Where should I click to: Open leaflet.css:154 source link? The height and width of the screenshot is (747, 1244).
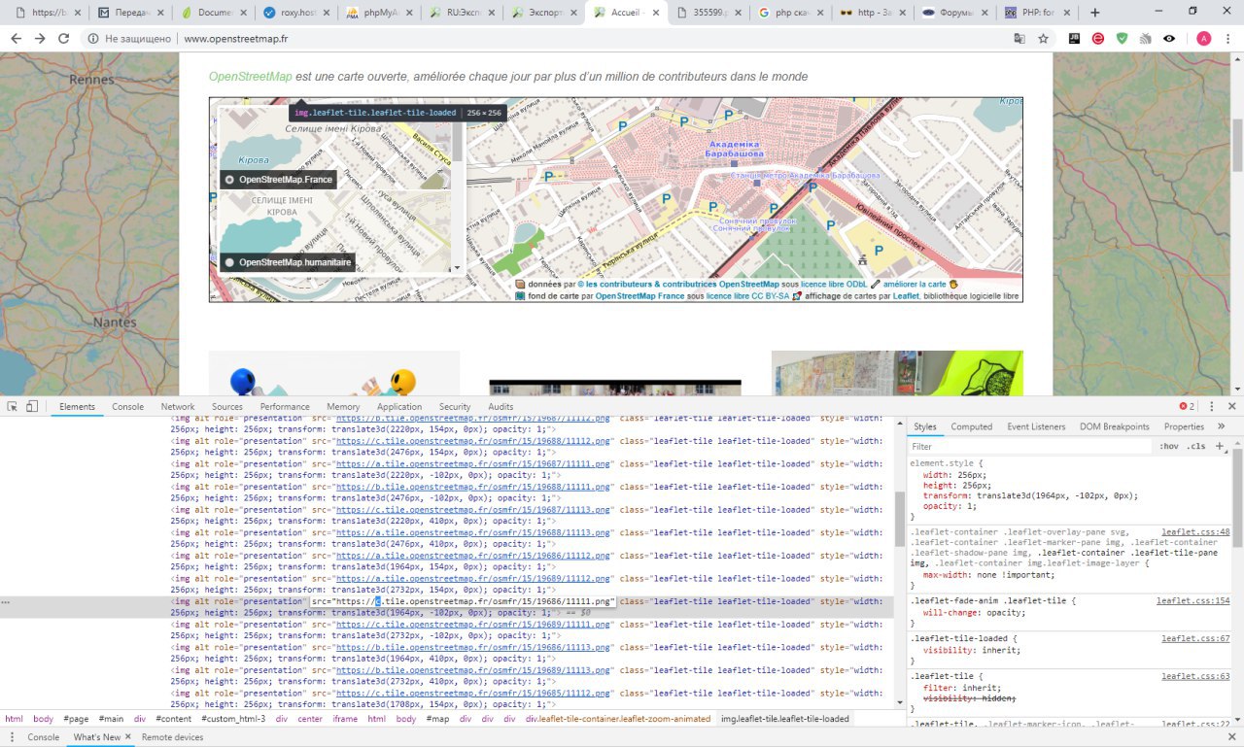tap(1192, 601)
